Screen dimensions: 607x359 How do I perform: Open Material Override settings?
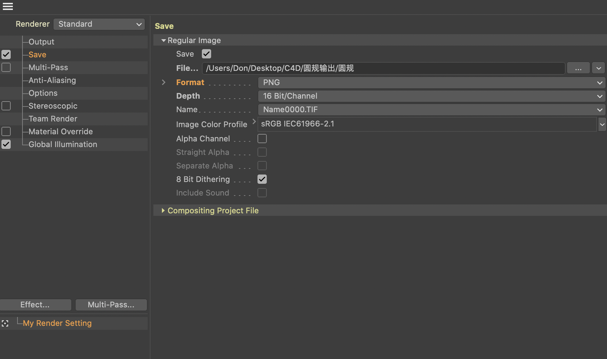[x=61, y=131]
